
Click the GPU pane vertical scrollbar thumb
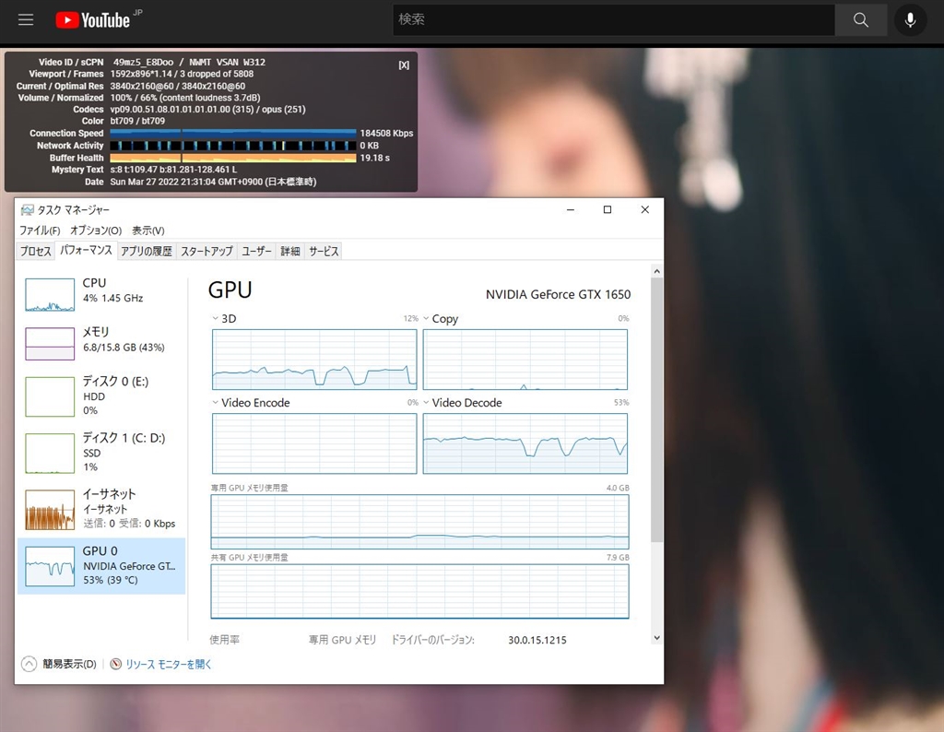coord(656,409)
